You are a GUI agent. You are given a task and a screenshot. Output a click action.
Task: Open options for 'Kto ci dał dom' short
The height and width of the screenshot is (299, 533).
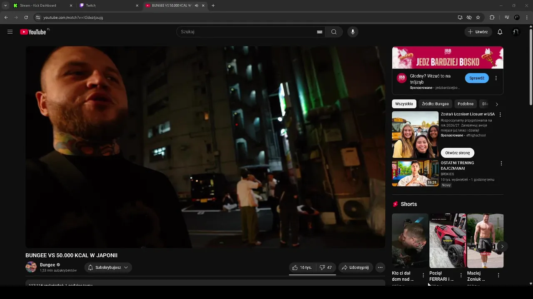pos(423,275)
